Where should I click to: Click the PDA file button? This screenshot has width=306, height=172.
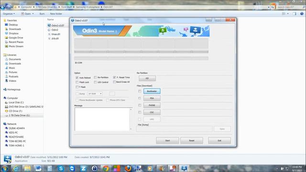(x=152, y=98)
